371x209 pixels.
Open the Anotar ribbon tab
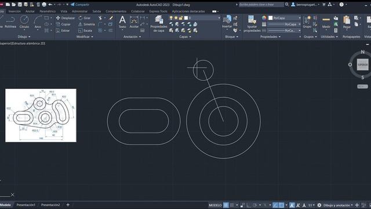tap(30, 11)
